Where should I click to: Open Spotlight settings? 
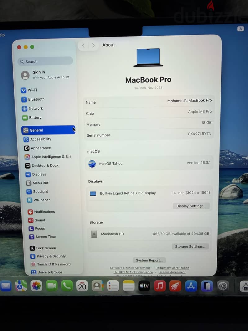coord(37,192)
